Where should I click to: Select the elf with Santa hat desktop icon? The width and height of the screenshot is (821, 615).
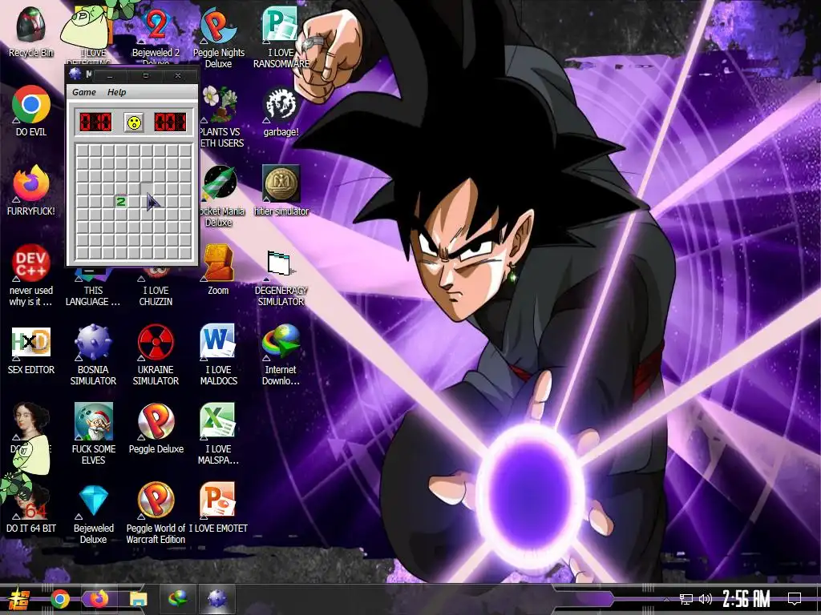pyautogui.click(x=93, y=421)
